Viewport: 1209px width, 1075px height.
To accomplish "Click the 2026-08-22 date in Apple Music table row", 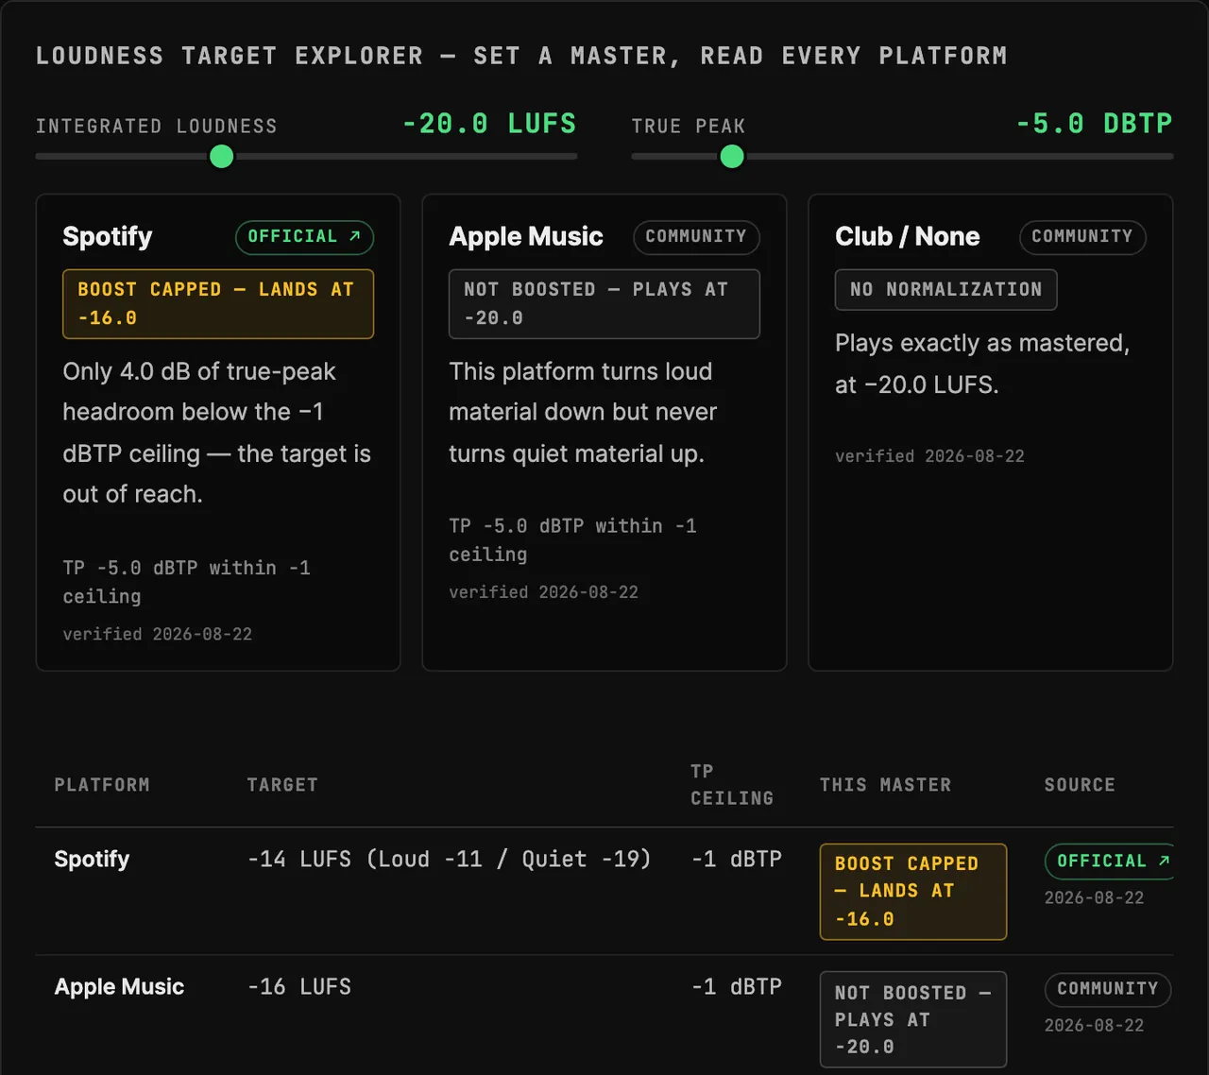I will click(1094, 1026).
